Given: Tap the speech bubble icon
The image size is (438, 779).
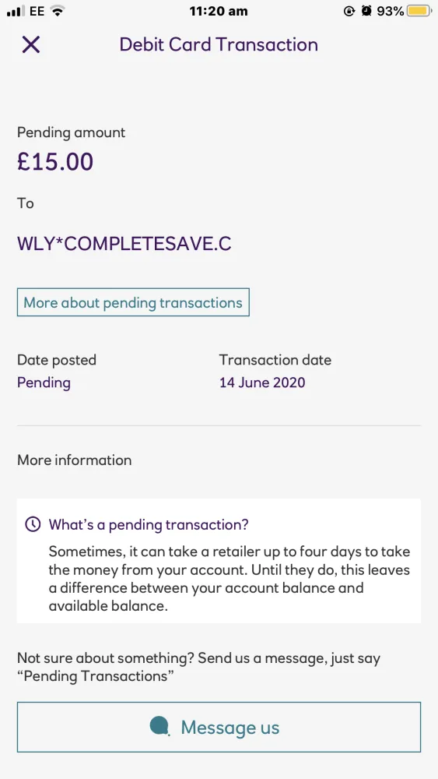Looking at the screenshot, I should tap(159, 726).
